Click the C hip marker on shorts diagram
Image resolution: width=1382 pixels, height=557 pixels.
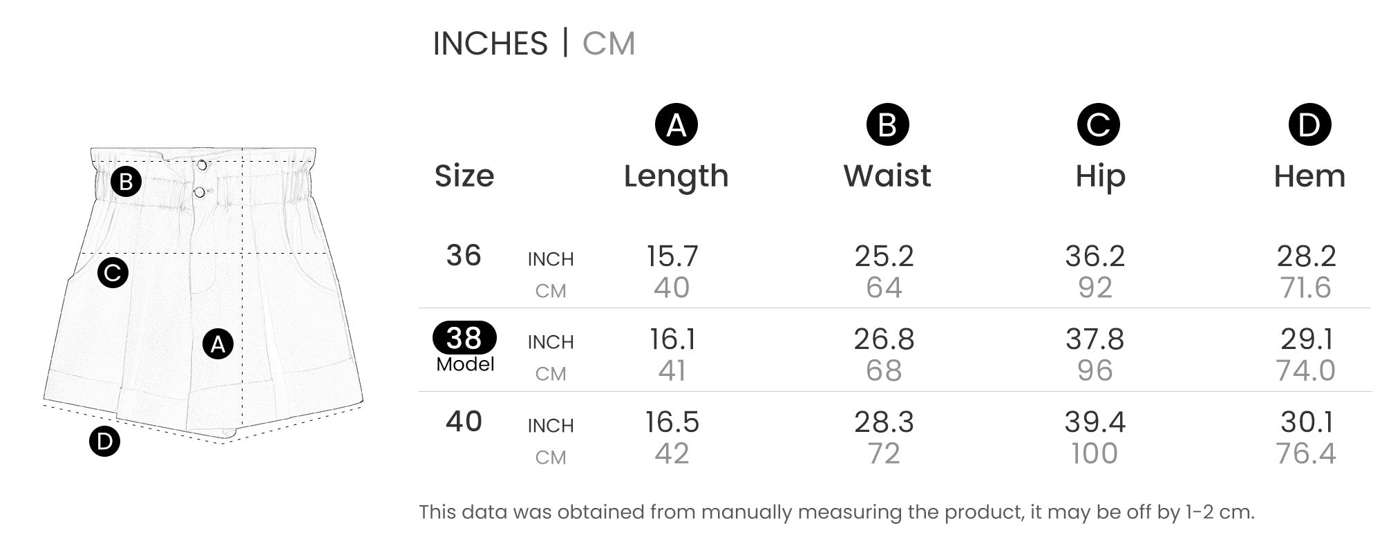[x=113, y=272]
